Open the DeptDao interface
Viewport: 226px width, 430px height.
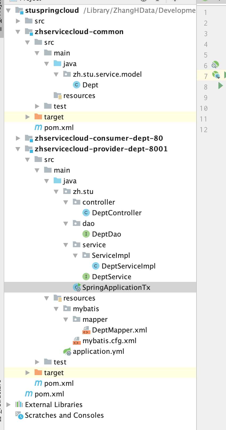coord(106,234)
